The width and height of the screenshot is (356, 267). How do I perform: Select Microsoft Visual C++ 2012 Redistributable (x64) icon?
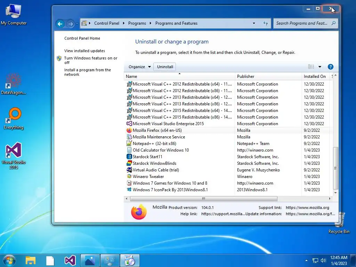129,84
